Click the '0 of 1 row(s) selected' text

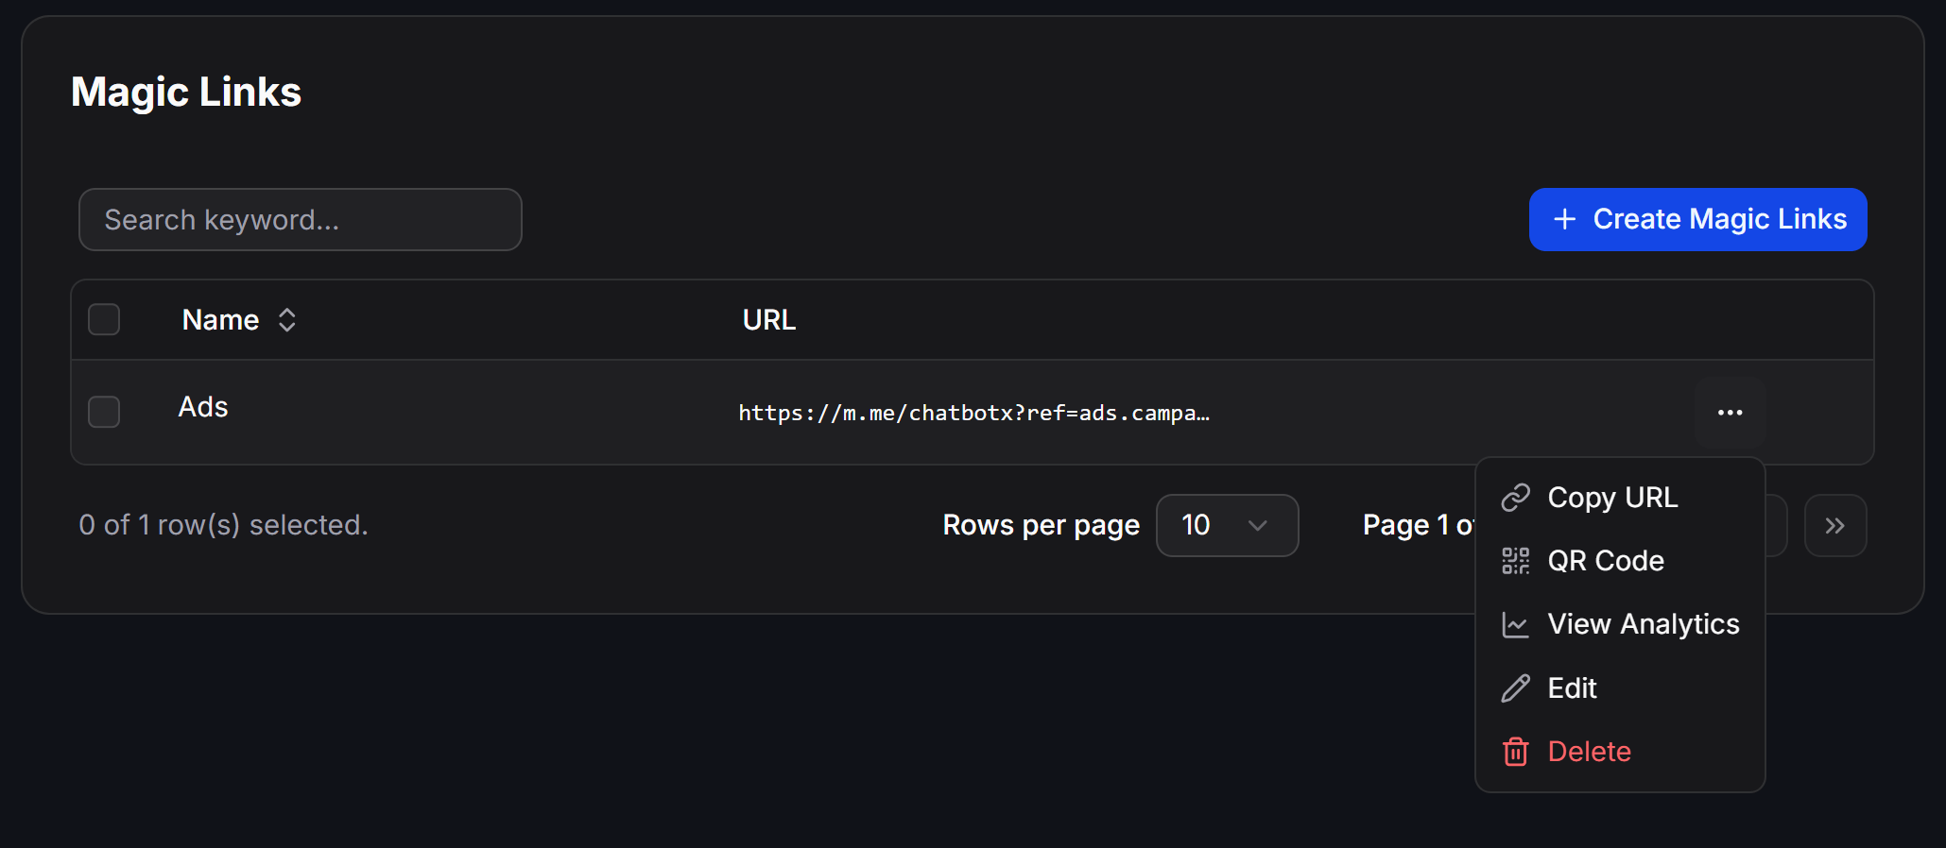pyautogui.click(x=223, y=525)
